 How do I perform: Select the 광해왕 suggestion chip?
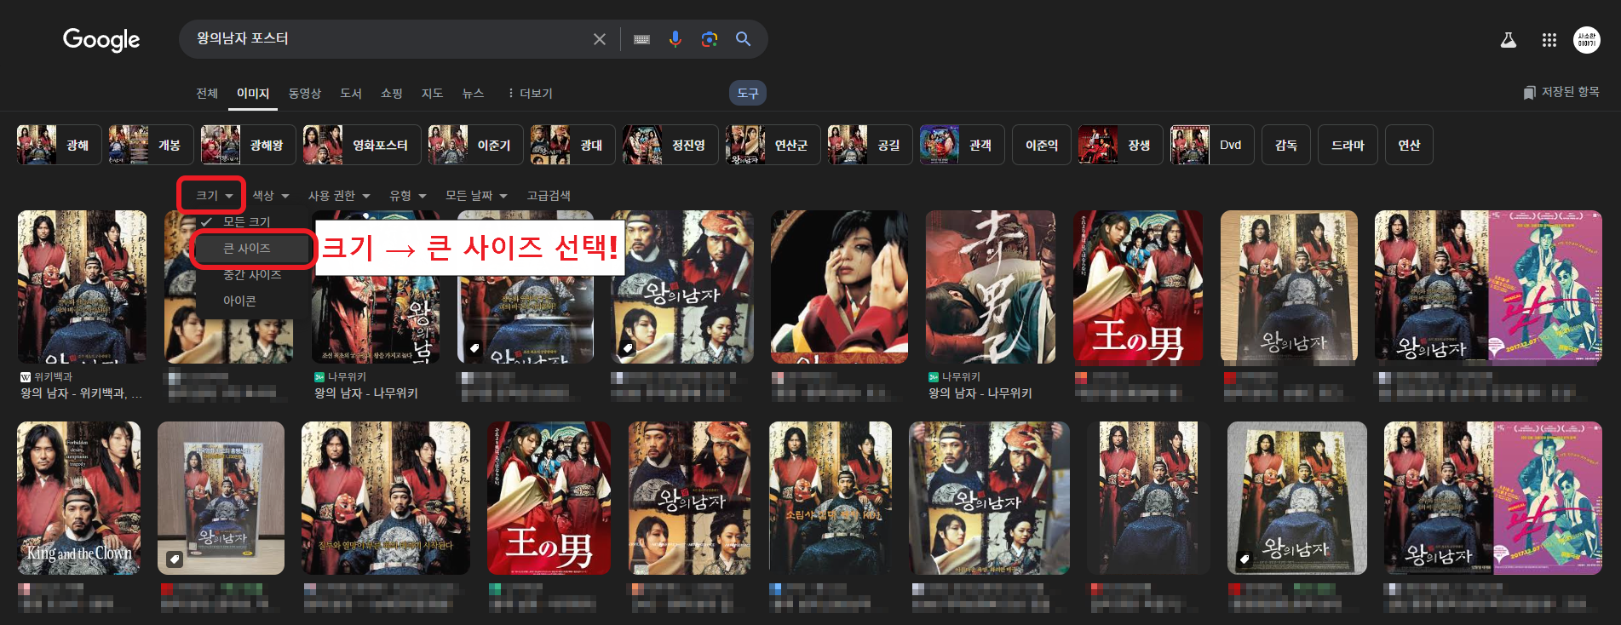point(248,145)
